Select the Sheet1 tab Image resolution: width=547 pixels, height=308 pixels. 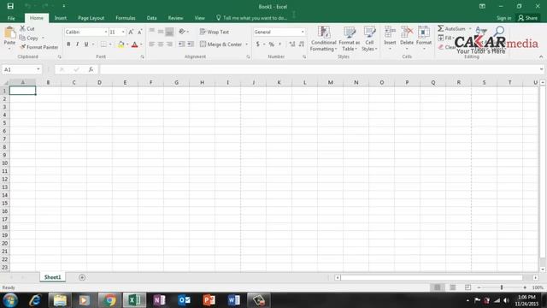tap(53, 277)
